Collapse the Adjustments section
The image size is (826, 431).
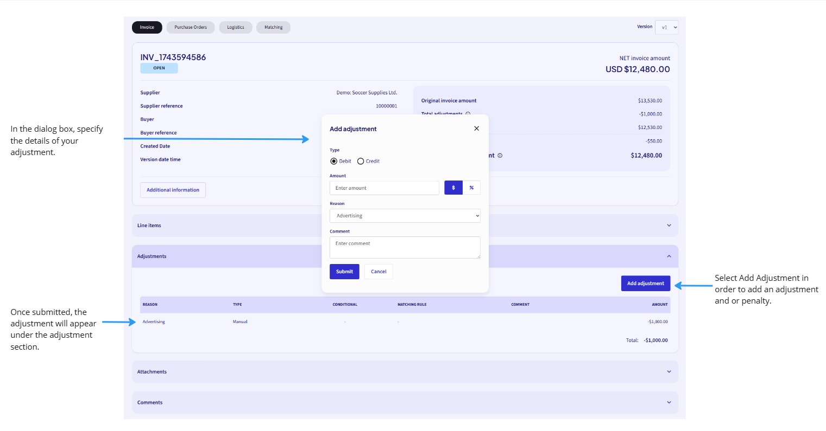coord(669,256)
